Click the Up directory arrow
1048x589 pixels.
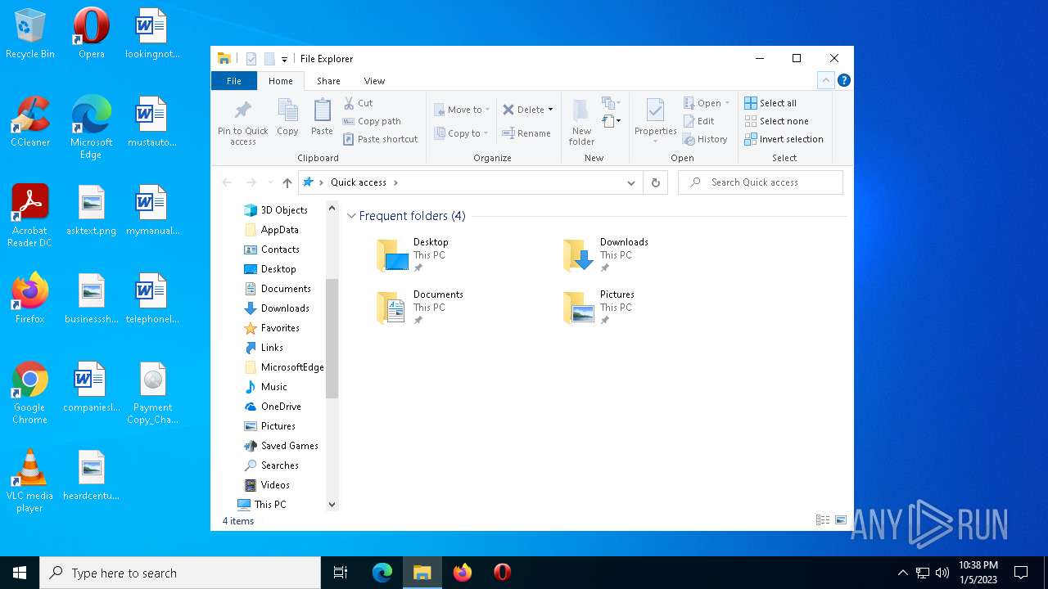(287, 182)
